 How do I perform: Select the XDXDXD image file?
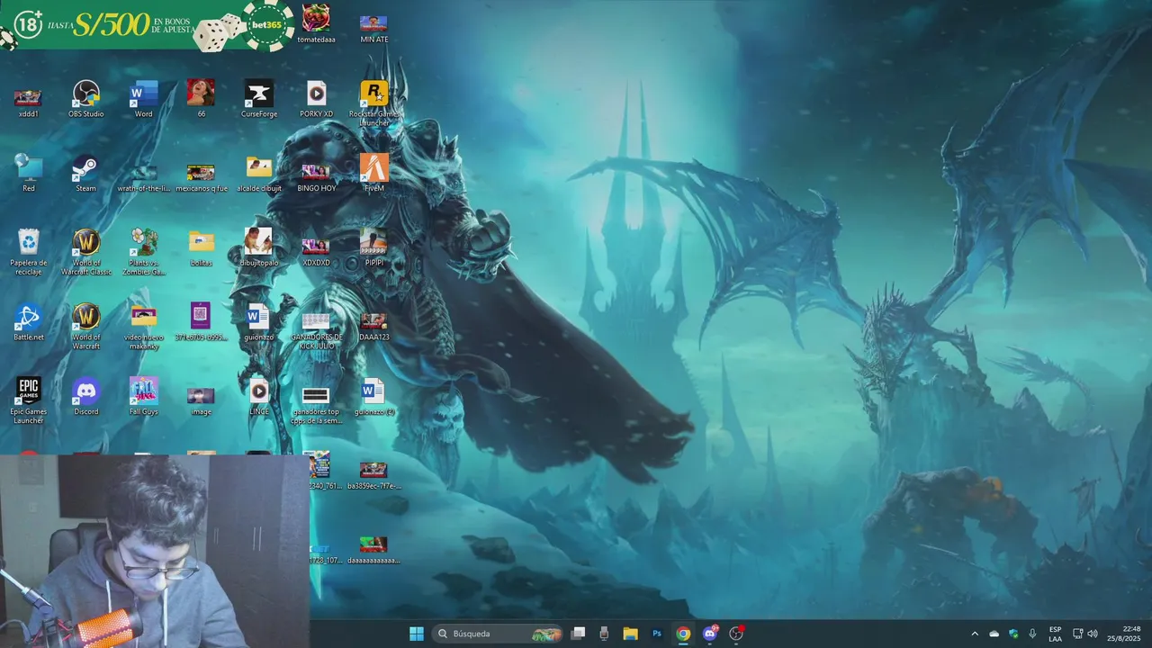pyautogui.click(x=316, y=252)
